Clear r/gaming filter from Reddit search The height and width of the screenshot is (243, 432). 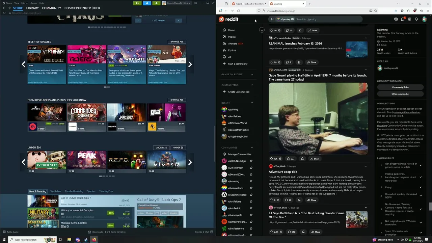point(292,19)
